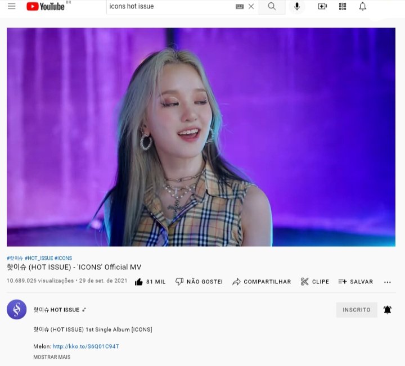Open the hamburger guide menu
The image size is (405, 366).
tap(12, 6)
